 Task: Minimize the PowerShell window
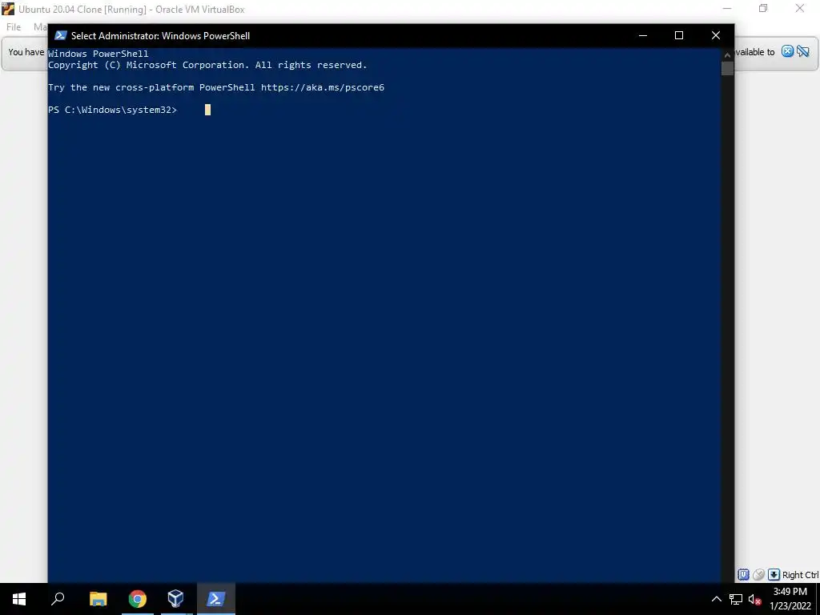click(x=643, y=35)
